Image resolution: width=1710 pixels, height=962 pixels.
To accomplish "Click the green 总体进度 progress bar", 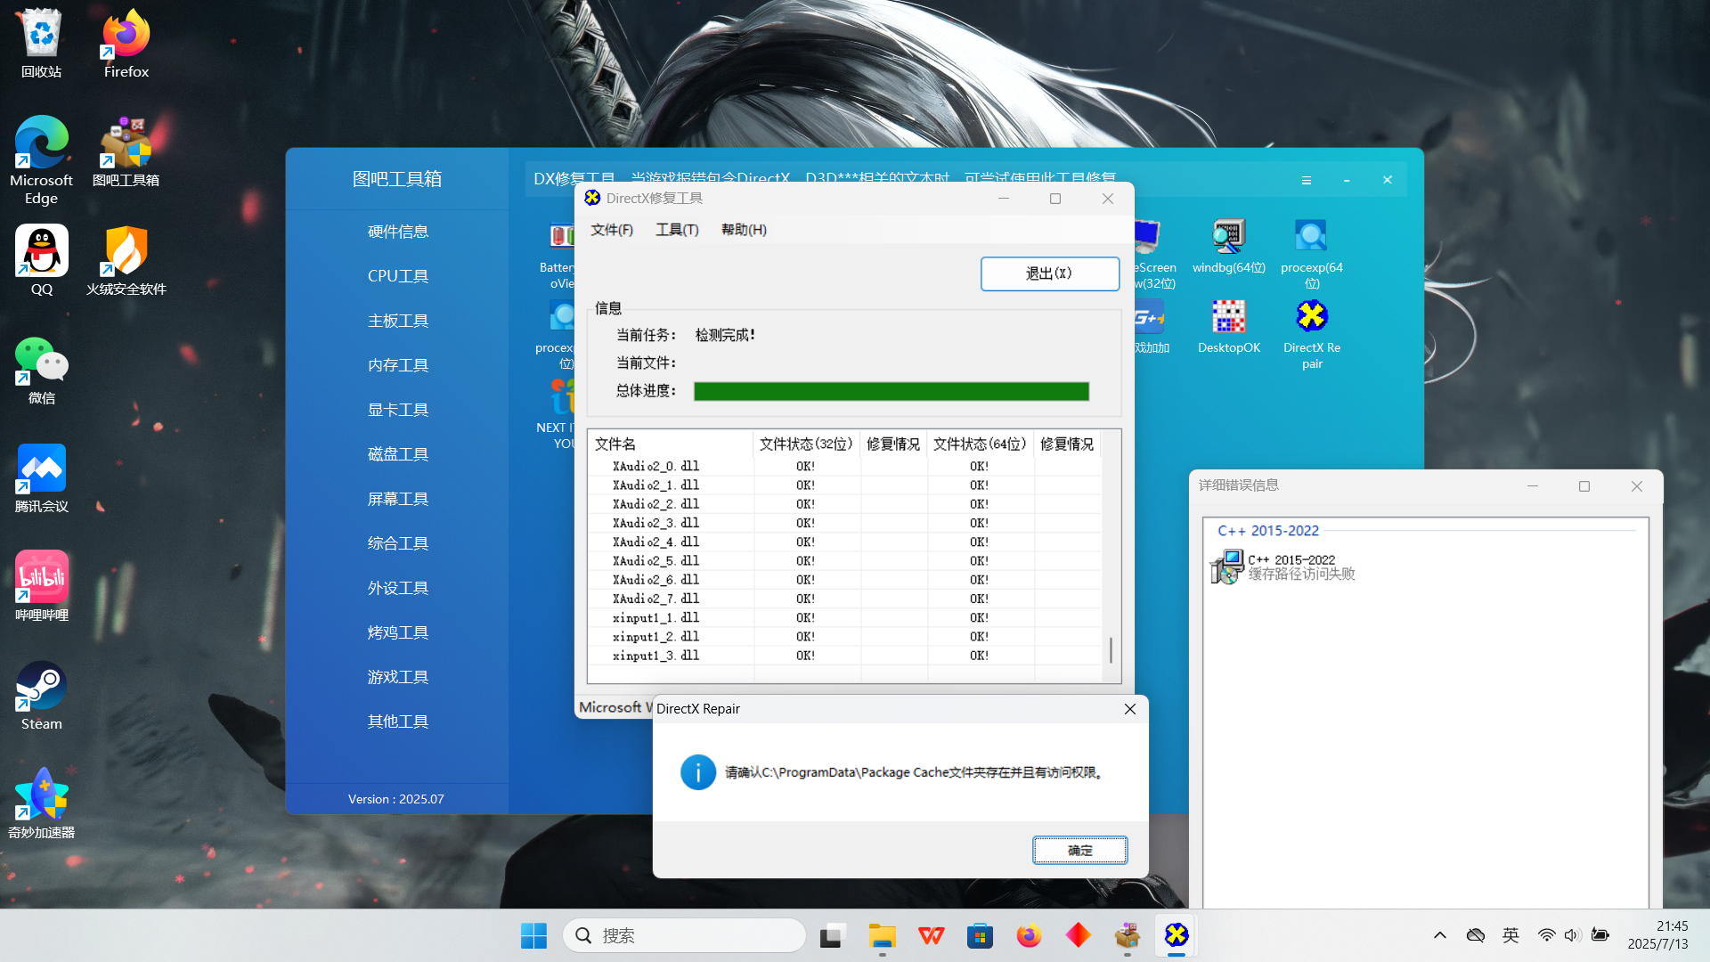I will (891, 391).
